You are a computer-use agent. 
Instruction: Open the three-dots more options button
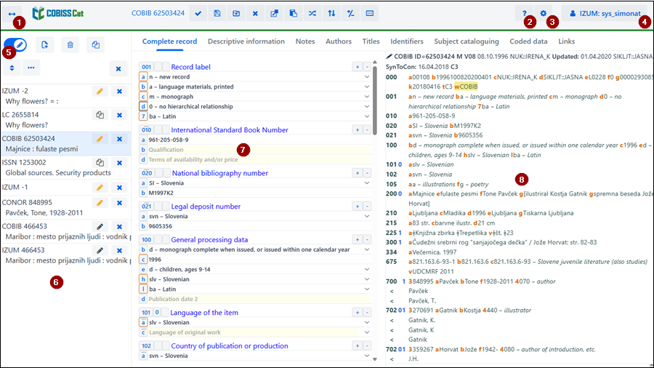pos(31,68)
